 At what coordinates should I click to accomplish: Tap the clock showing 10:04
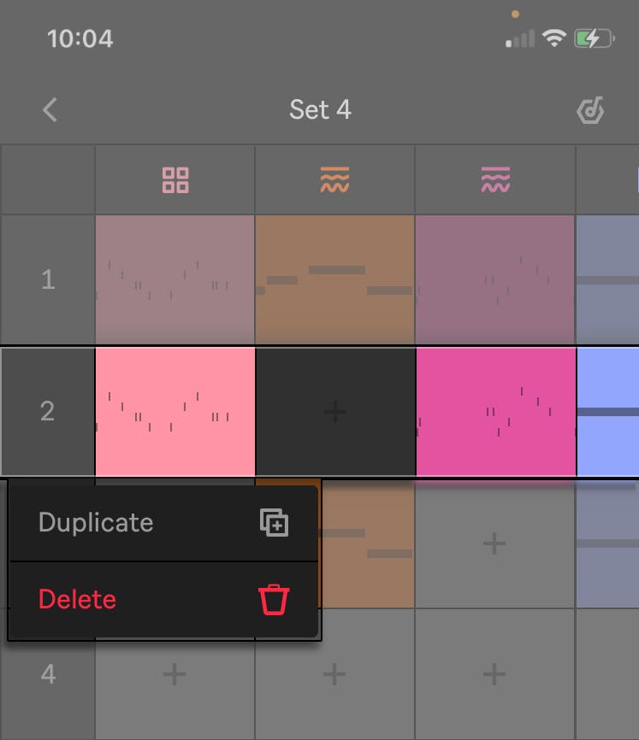(78, 38)
